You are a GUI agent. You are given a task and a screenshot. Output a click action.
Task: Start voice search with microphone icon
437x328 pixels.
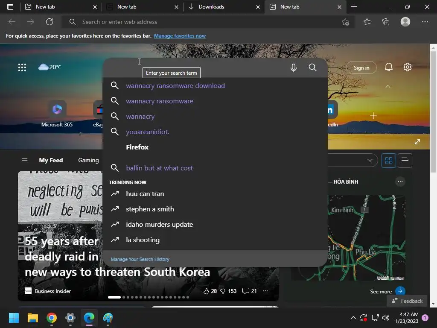point(294,67)
